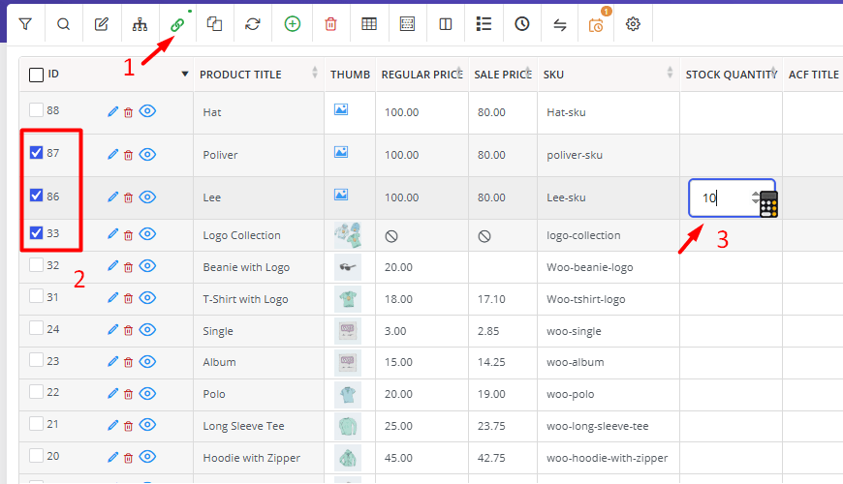Click the Lee-sku cell
The height and width of the screenshot is (484, 843).
tap(609, 197)
